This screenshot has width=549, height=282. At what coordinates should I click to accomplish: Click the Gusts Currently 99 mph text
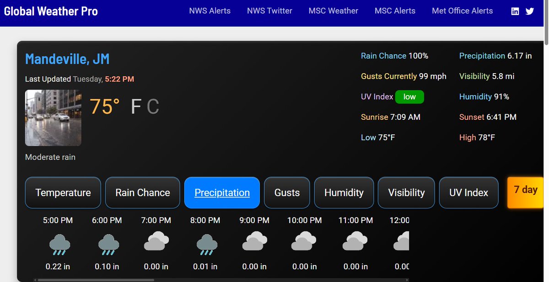tap(404, 76)
